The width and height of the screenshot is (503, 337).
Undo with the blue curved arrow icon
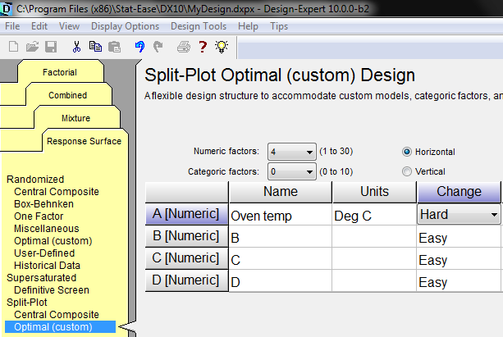(x=139, y=47)
